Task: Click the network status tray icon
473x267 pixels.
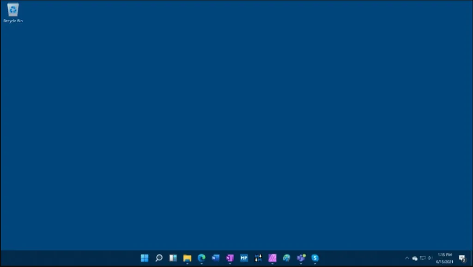Action: (x=423, y=258)
